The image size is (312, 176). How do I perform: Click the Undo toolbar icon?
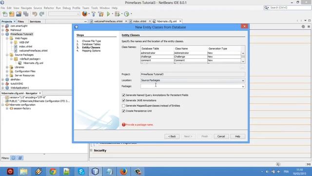(x=35, y=14)
